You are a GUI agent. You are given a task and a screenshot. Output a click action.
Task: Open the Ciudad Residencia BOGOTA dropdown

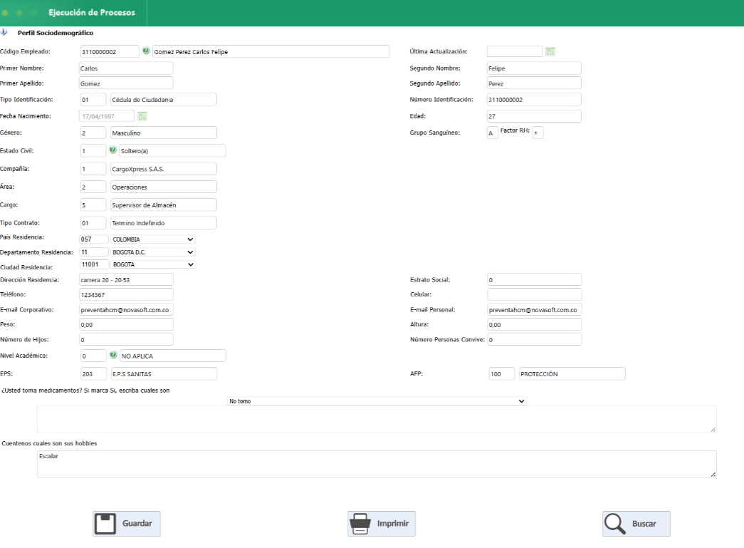tap(153, 264)
